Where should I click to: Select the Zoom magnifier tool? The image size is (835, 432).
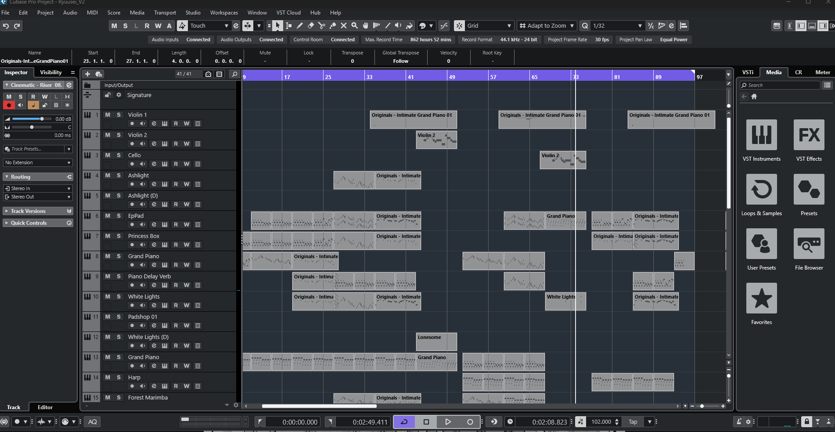[354, 26]
